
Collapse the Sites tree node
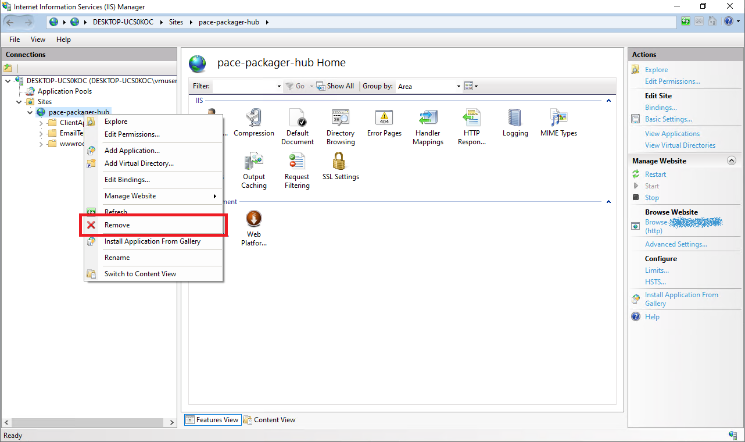[x=19, y=102]
